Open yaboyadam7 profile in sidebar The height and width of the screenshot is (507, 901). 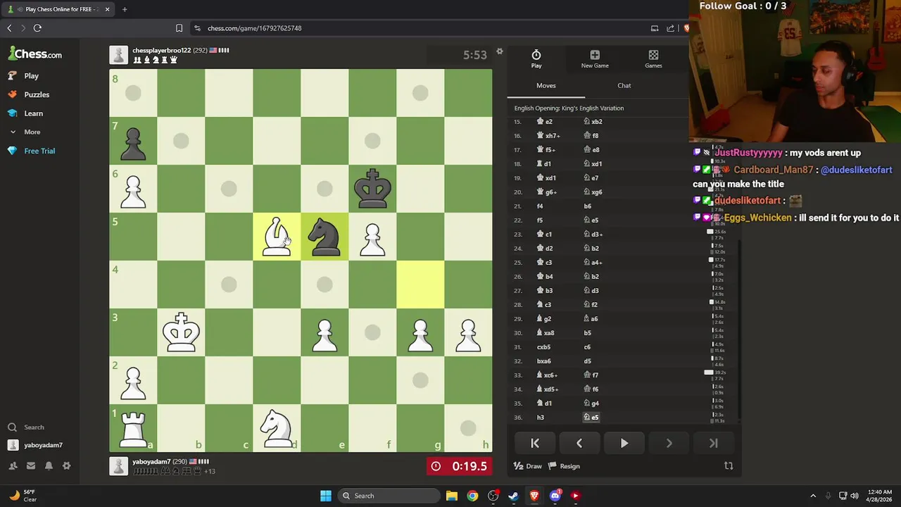[x=35, y=445]
